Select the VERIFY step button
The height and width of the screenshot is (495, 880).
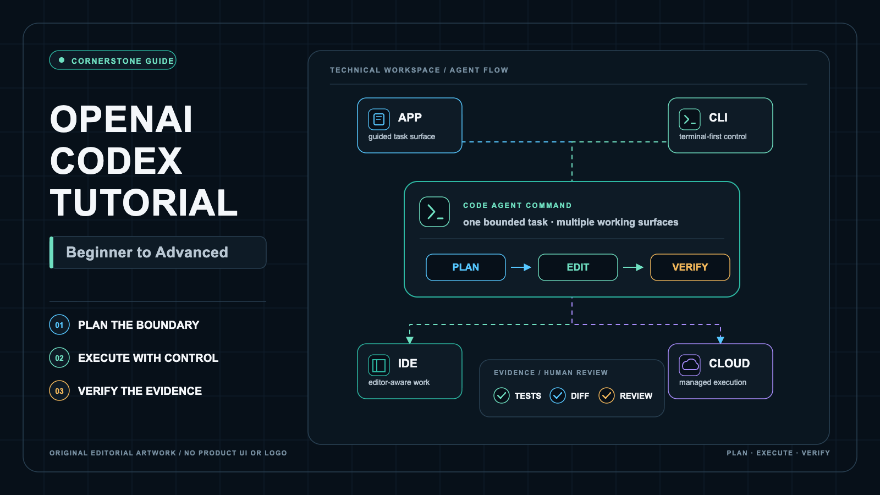point(690,267)
